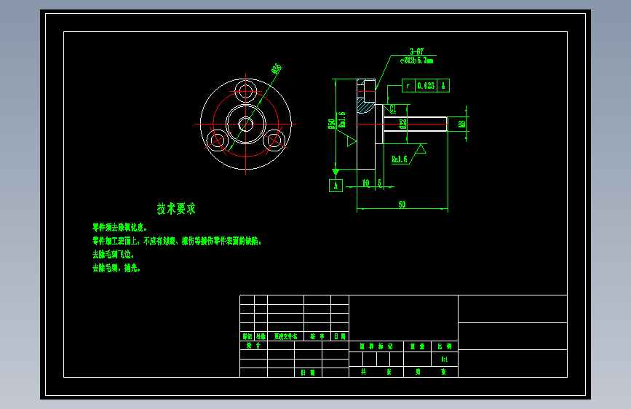This screenshot has width=631, height=409.
Task: Click the note line '去除毛刺飞边。'
Action: [x=113, y=255]
